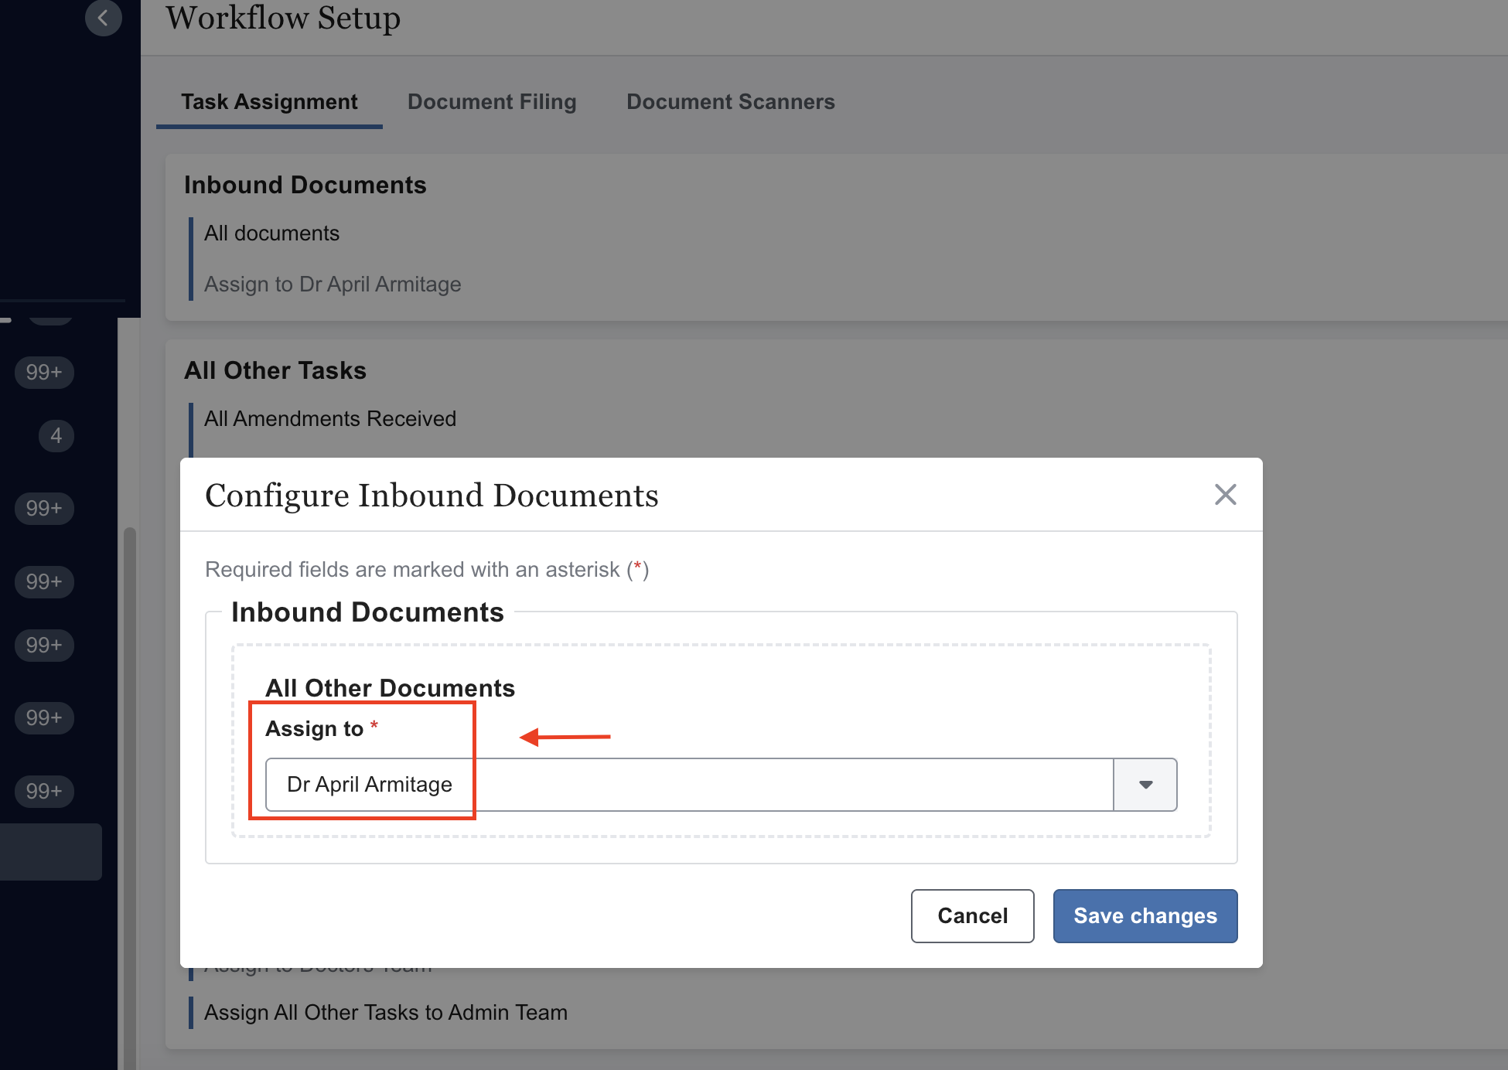
Task: Click Assign All Other Tasks to Admin Team
Action: tap(386, 1013)
